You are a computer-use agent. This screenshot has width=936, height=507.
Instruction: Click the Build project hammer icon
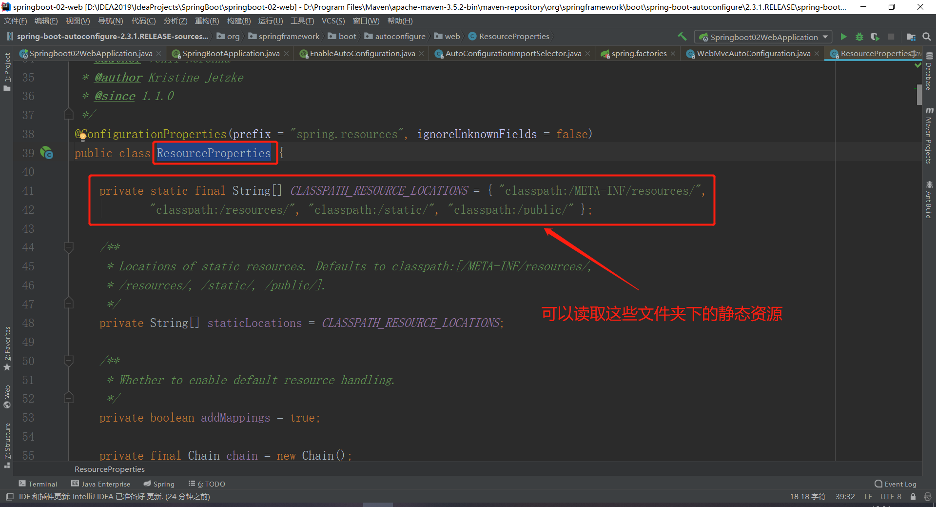(682, 37)
